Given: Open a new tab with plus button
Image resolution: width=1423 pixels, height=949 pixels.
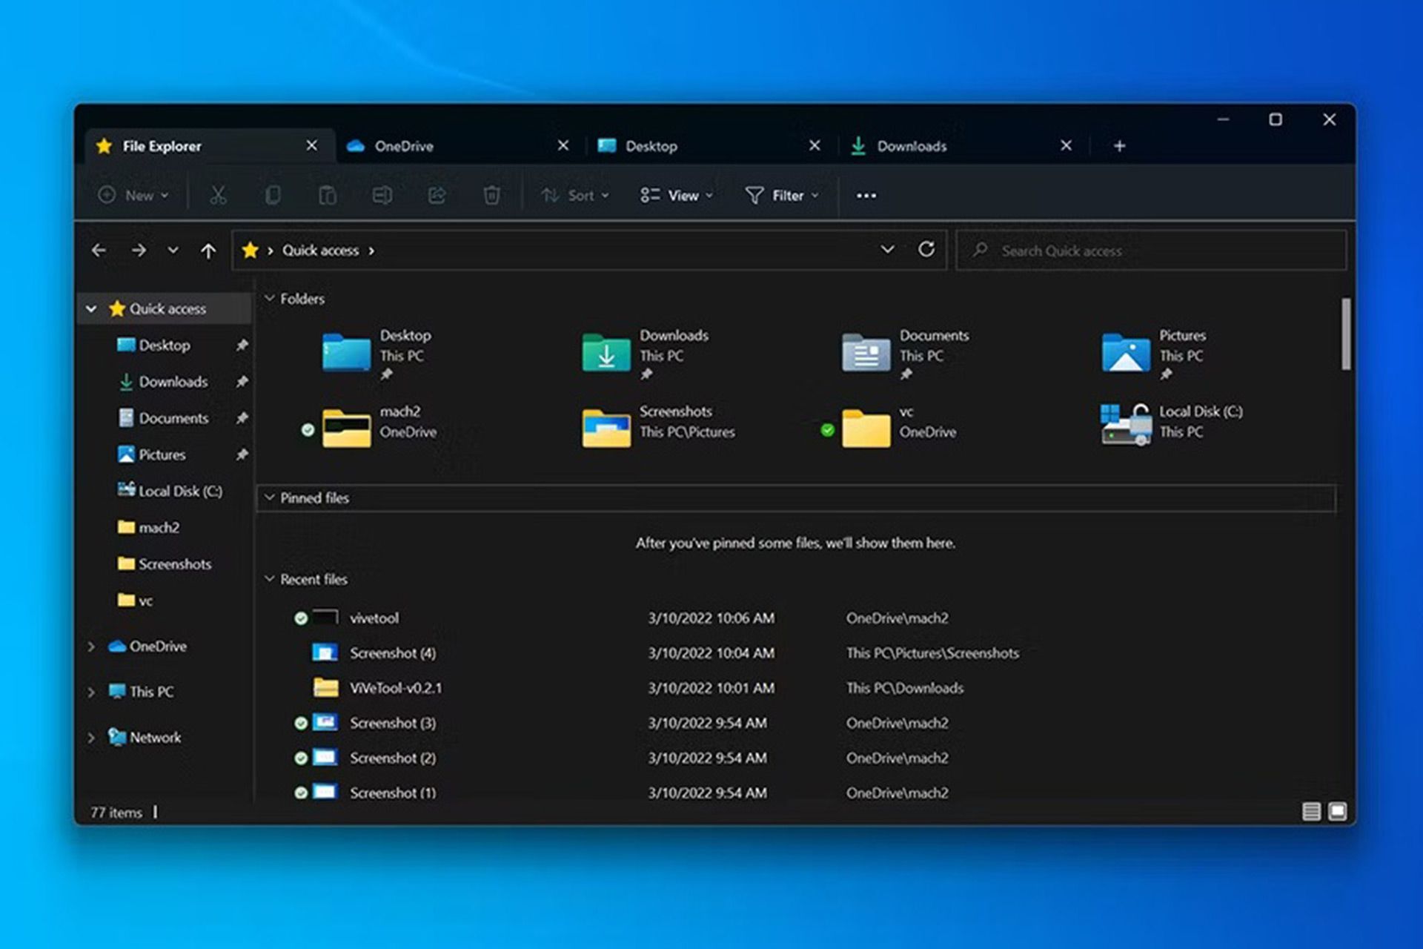Looking at the screenshot, I should click(1119, 146).
